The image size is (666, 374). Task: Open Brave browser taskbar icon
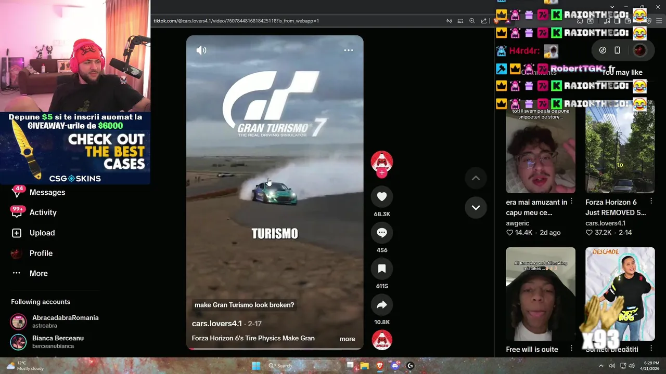tap(380, 366)
